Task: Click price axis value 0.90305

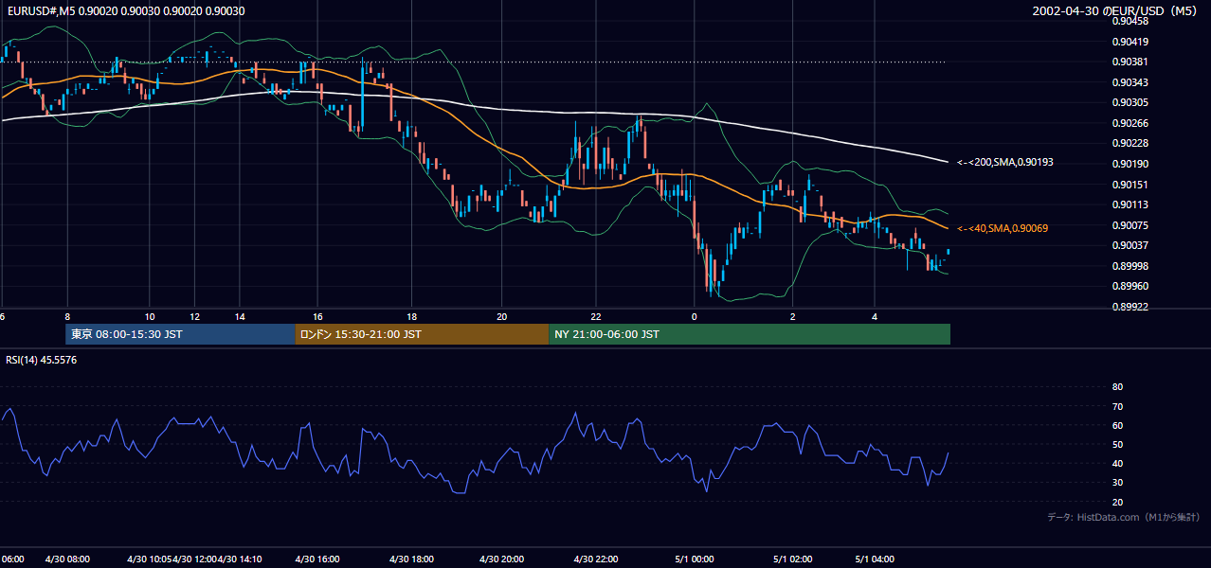Action: pyautogui.click(x=1130, y=102)
